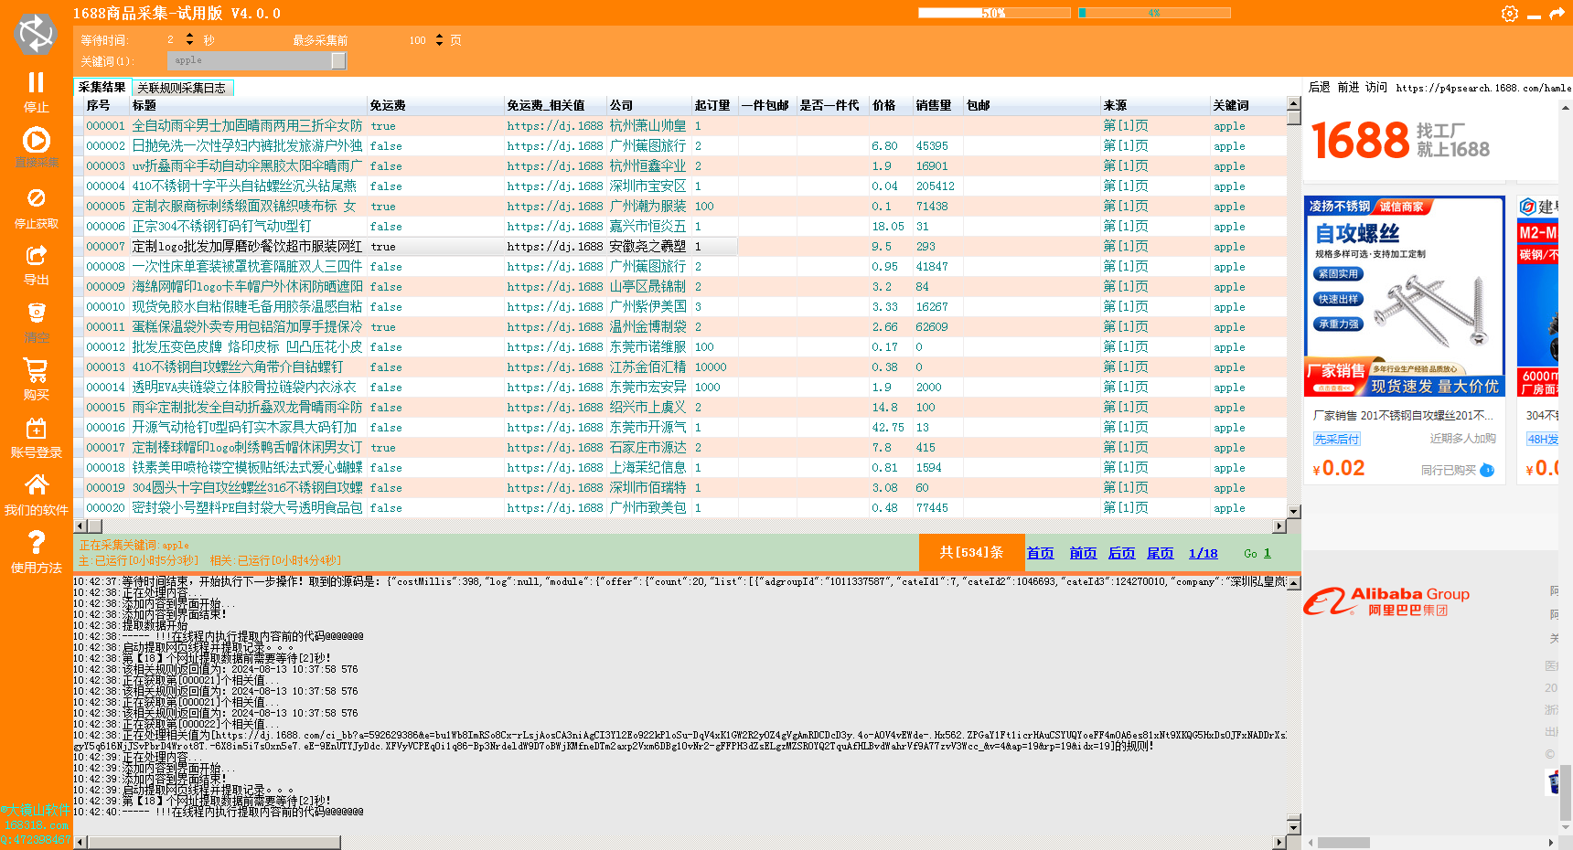1573x850 pixels.
Task: Switch to the 采集结果 tab
Action: tap(102, 88)
